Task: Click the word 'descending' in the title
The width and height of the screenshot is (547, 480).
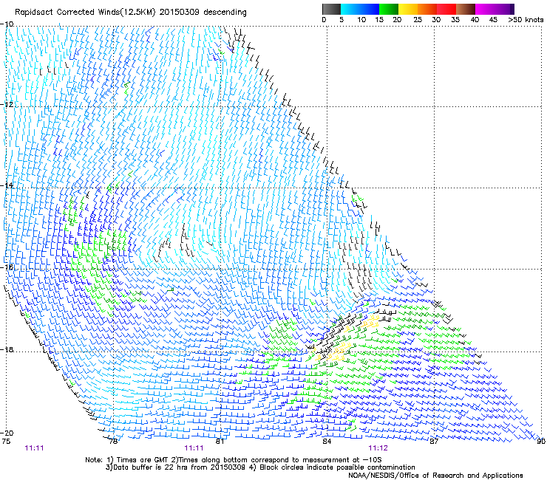Action: pyautogui.click(x=225, y=13)
